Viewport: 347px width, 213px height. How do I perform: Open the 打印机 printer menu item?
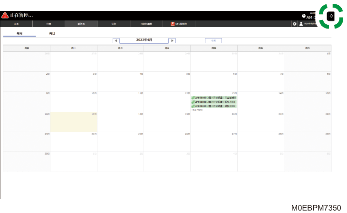(146, 24)
